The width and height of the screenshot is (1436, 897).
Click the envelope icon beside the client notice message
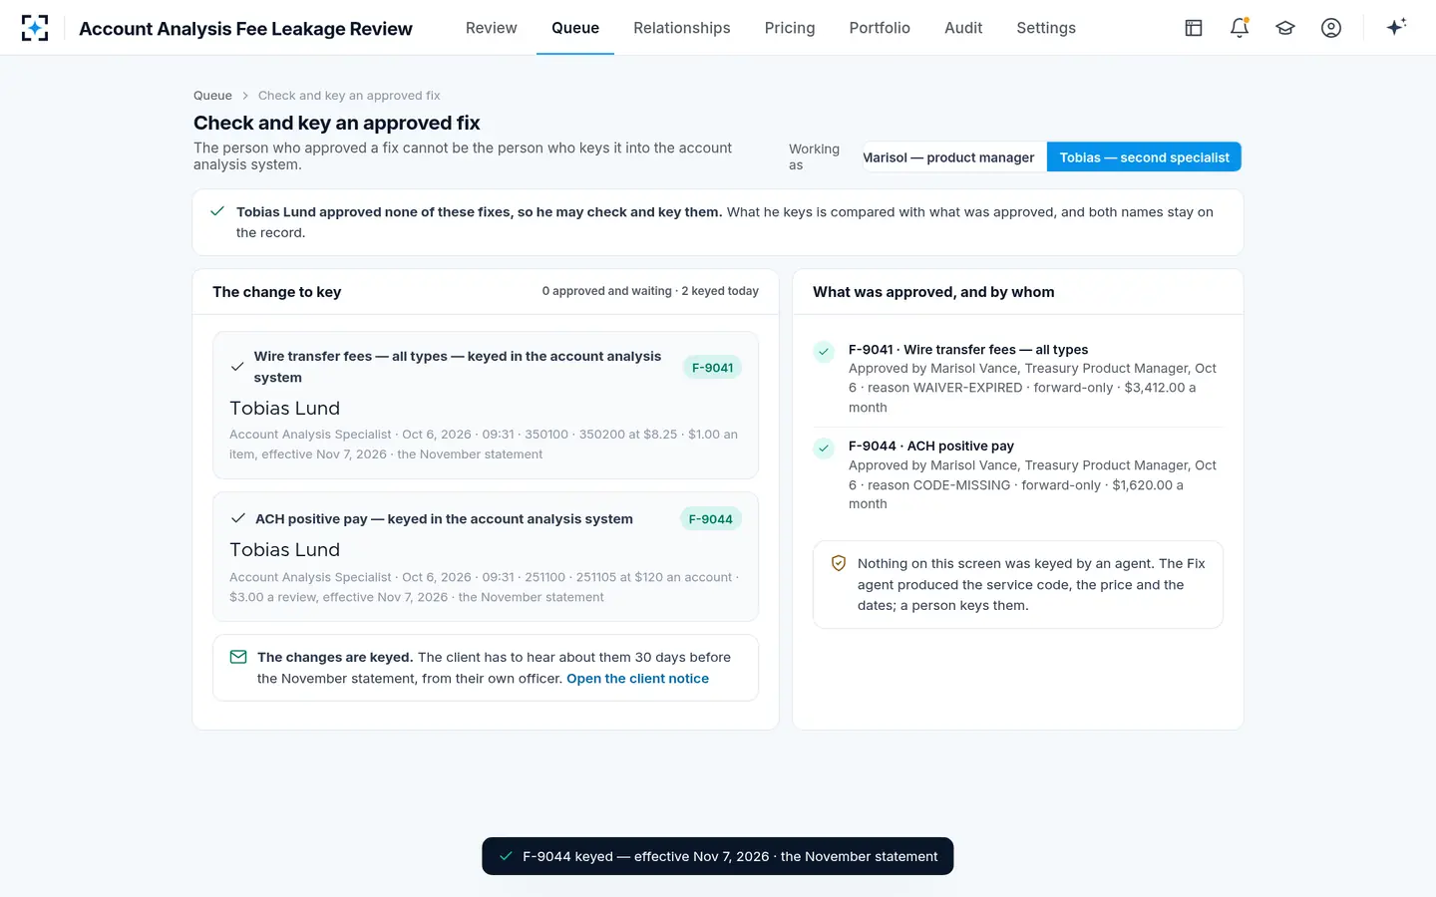click(x=238, y=658)
